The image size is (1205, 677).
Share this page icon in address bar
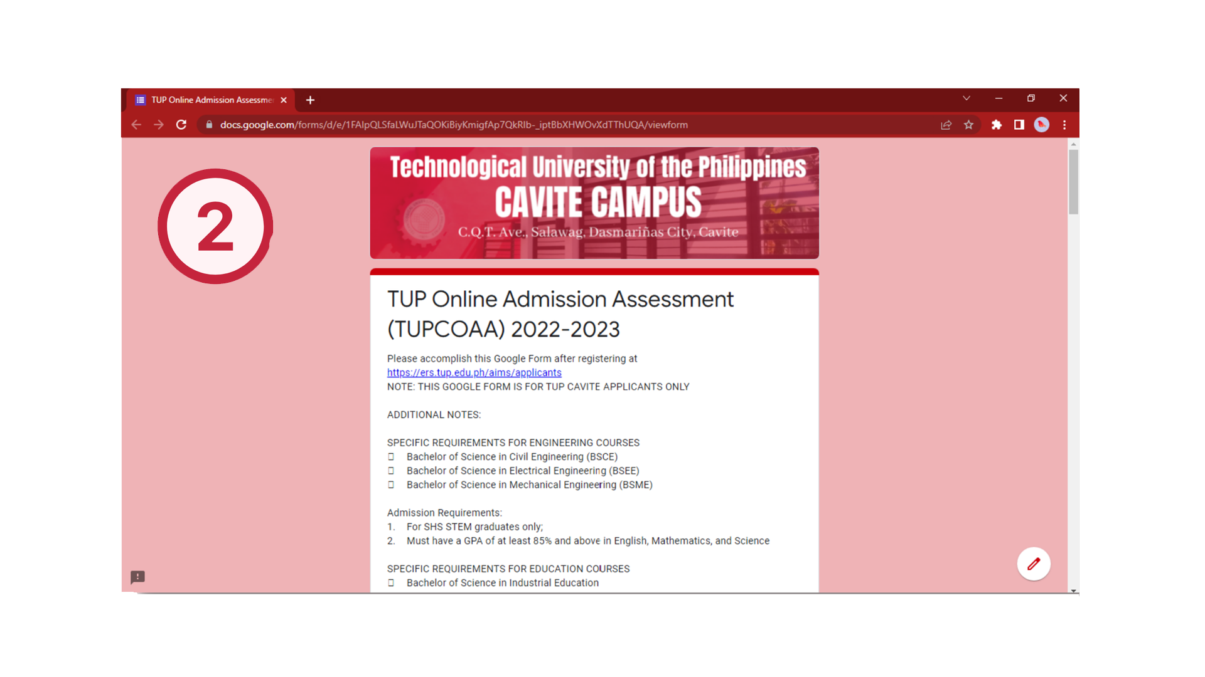946,125
